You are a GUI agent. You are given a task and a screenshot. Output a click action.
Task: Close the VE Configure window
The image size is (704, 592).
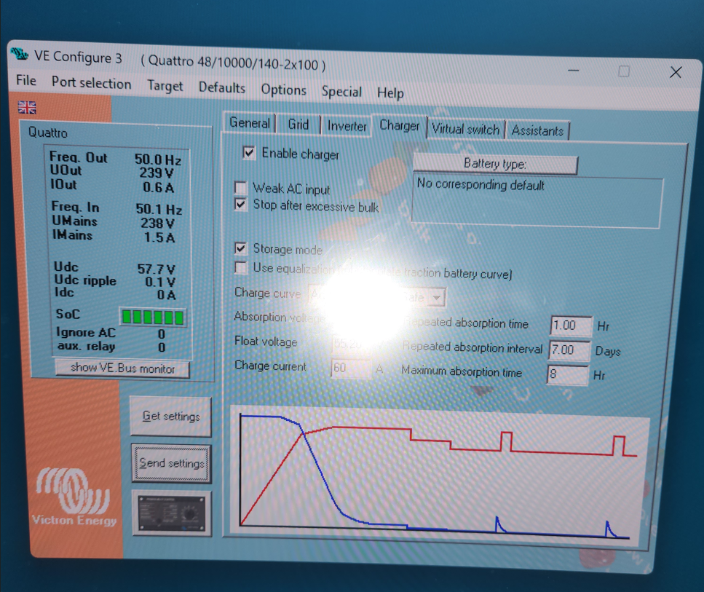click(x=676, y=72)
